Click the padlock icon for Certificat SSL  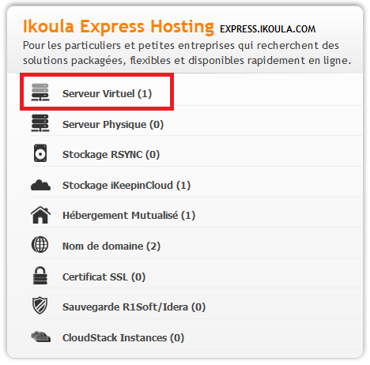point(40,276)
